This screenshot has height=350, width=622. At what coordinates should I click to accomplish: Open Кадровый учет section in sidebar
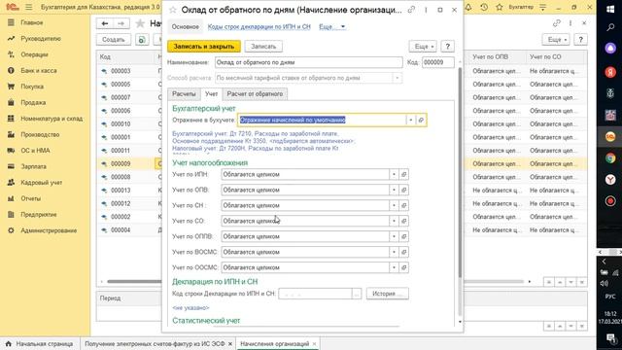coord(41,183)
